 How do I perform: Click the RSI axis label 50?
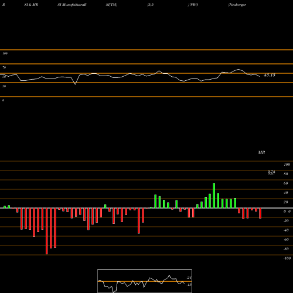[x=4, y=77]
